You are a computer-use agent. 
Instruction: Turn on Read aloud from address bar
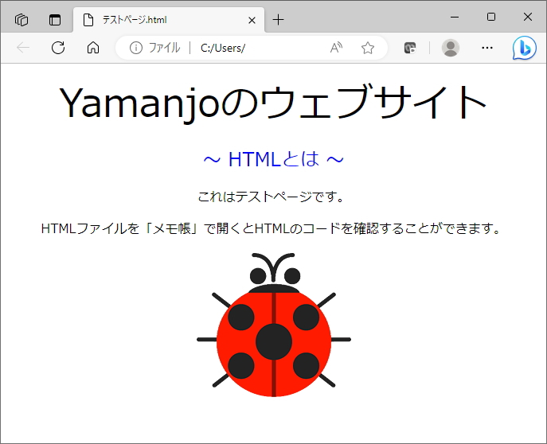[x=336, y=48]
